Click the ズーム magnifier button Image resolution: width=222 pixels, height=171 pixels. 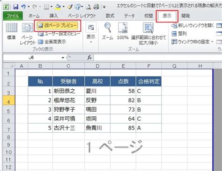[x=107, y=31]
